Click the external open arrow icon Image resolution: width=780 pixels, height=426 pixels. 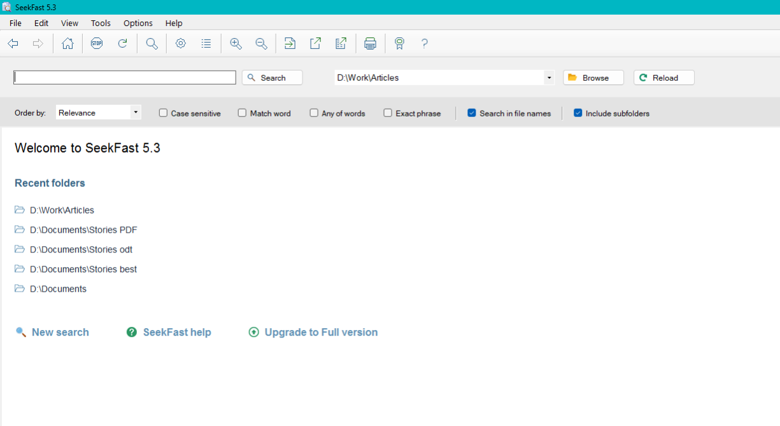pos(315,44)
